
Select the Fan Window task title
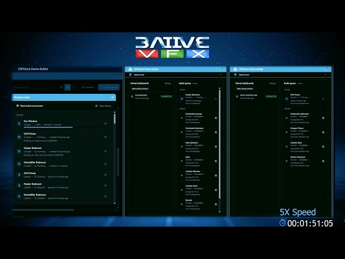tap(30, 121)
